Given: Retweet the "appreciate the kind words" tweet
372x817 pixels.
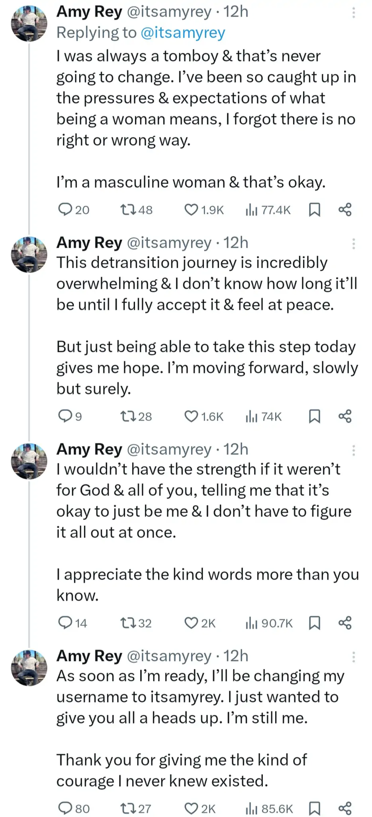Looking at the screenshot, I should click(127, 623).
